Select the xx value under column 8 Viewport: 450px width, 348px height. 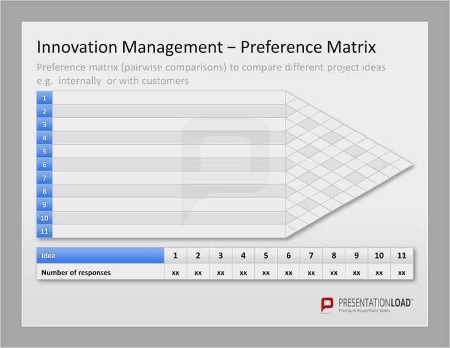click(x=334, y=272)
